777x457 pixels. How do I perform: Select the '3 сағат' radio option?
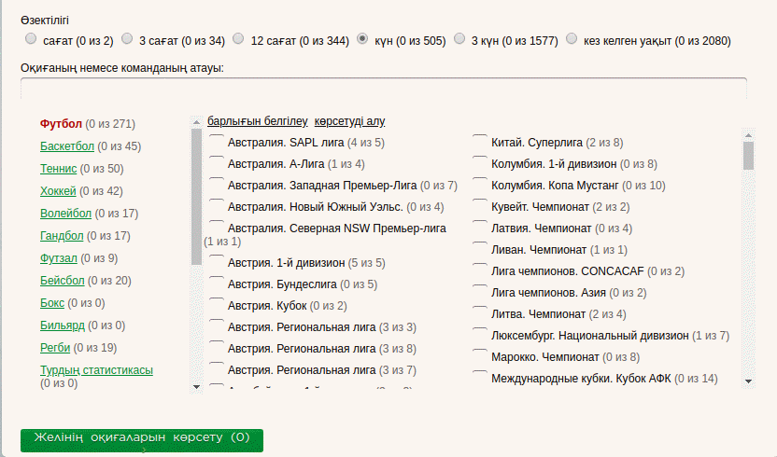pyautogui.click(x=127, y=39)
